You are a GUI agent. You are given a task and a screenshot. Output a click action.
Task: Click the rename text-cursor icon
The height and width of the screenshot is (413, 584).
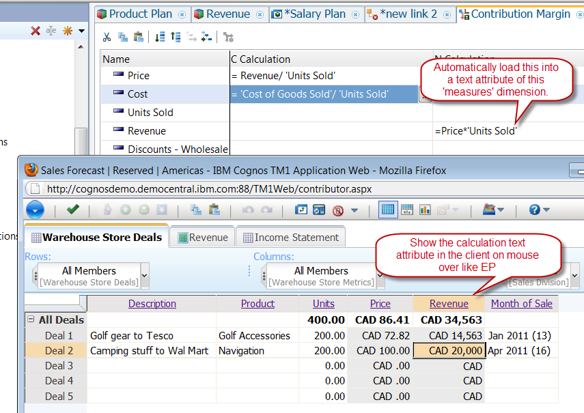(51, 31)
